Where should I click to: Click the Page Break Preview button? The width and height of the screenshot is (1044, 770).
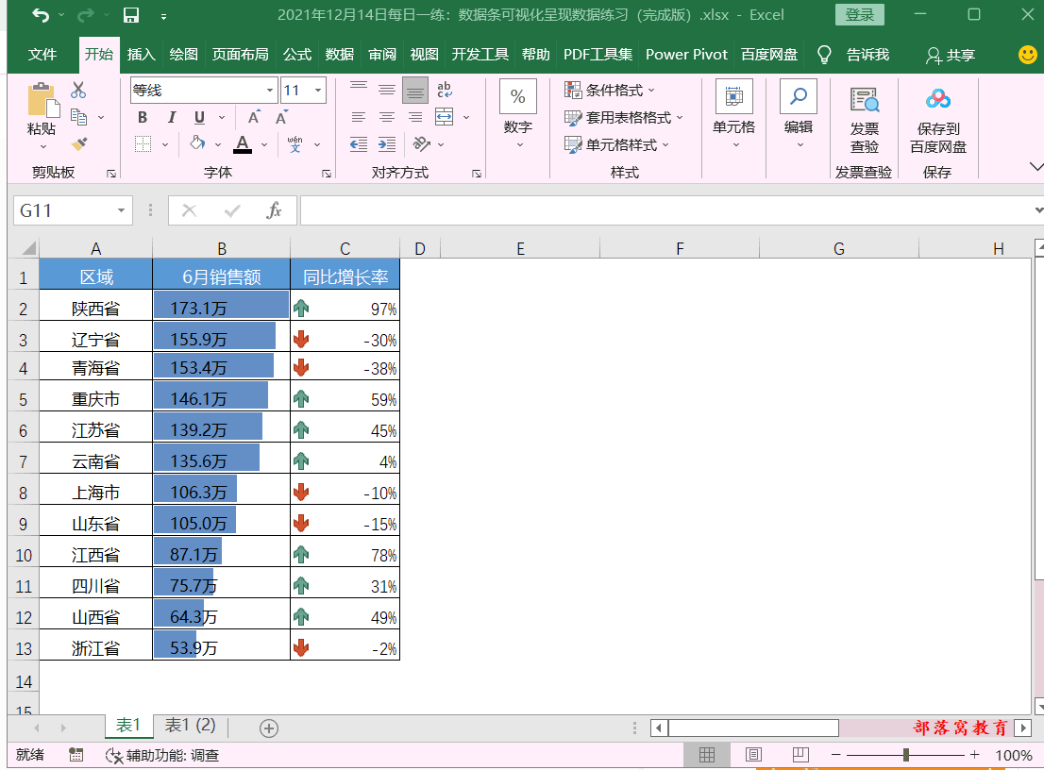(x=800, y=755)
